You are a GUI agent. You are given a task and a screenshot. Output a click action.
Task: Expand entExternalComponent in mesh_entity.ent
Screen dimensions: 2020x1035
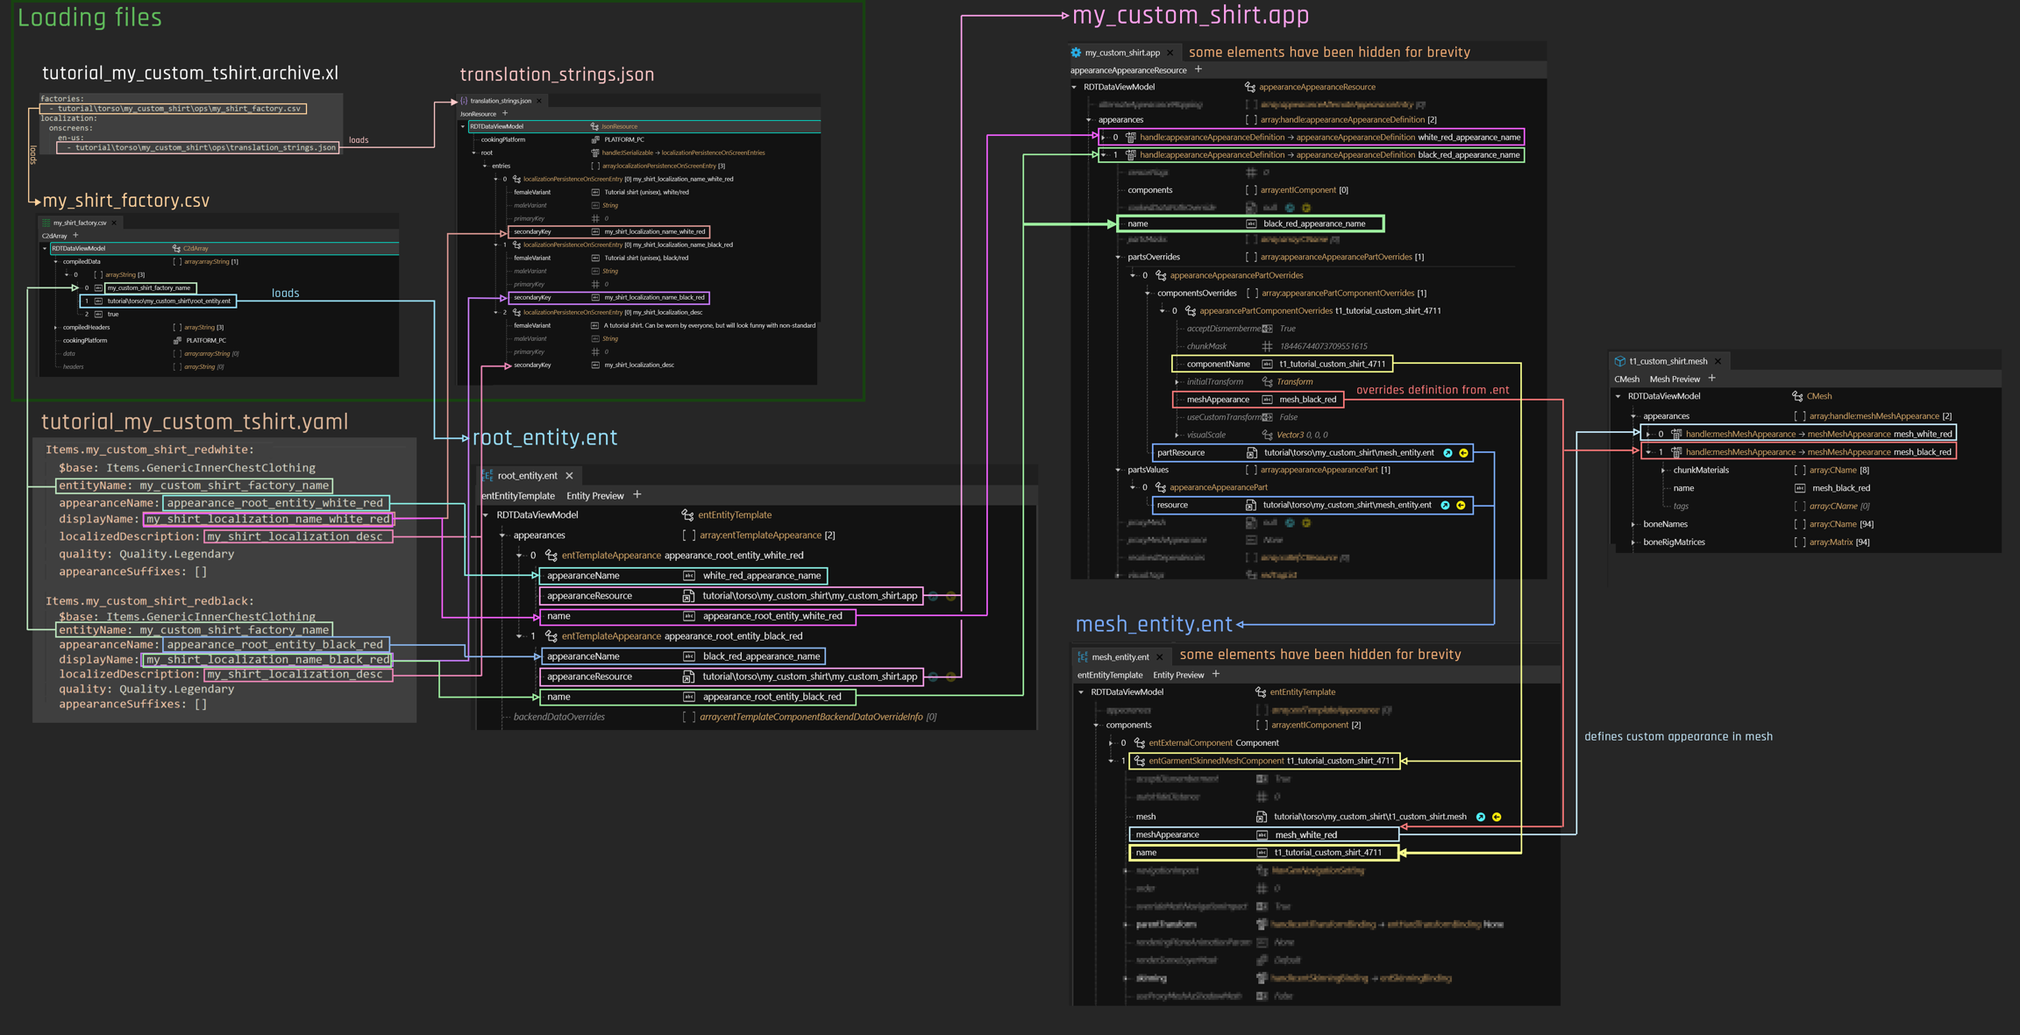click(1111, 743)
